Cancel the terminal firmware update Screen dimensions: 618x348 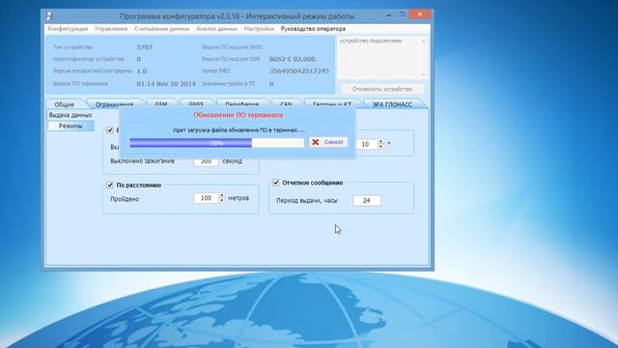pyautogui.click(x=328, y=142)
